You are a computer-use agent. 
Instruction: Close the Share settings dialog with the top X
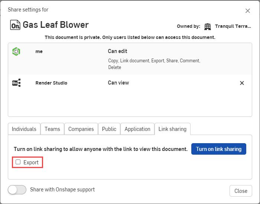coord(248,11)
